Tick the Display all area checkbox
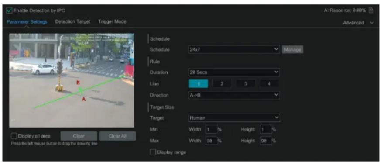 pyautogui.click(x=14, y=136)
